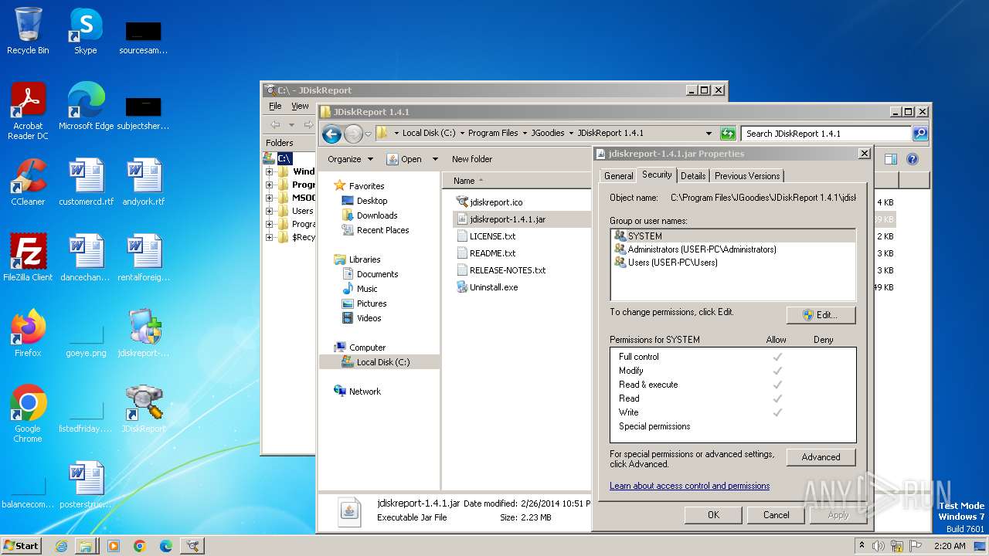
Task: Launch Firefox desktop shortcut
Action: pos(28,334)
